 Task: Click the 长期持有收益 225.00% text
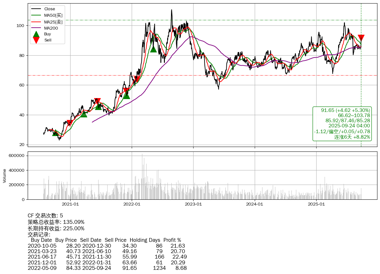tap(56, 228)
